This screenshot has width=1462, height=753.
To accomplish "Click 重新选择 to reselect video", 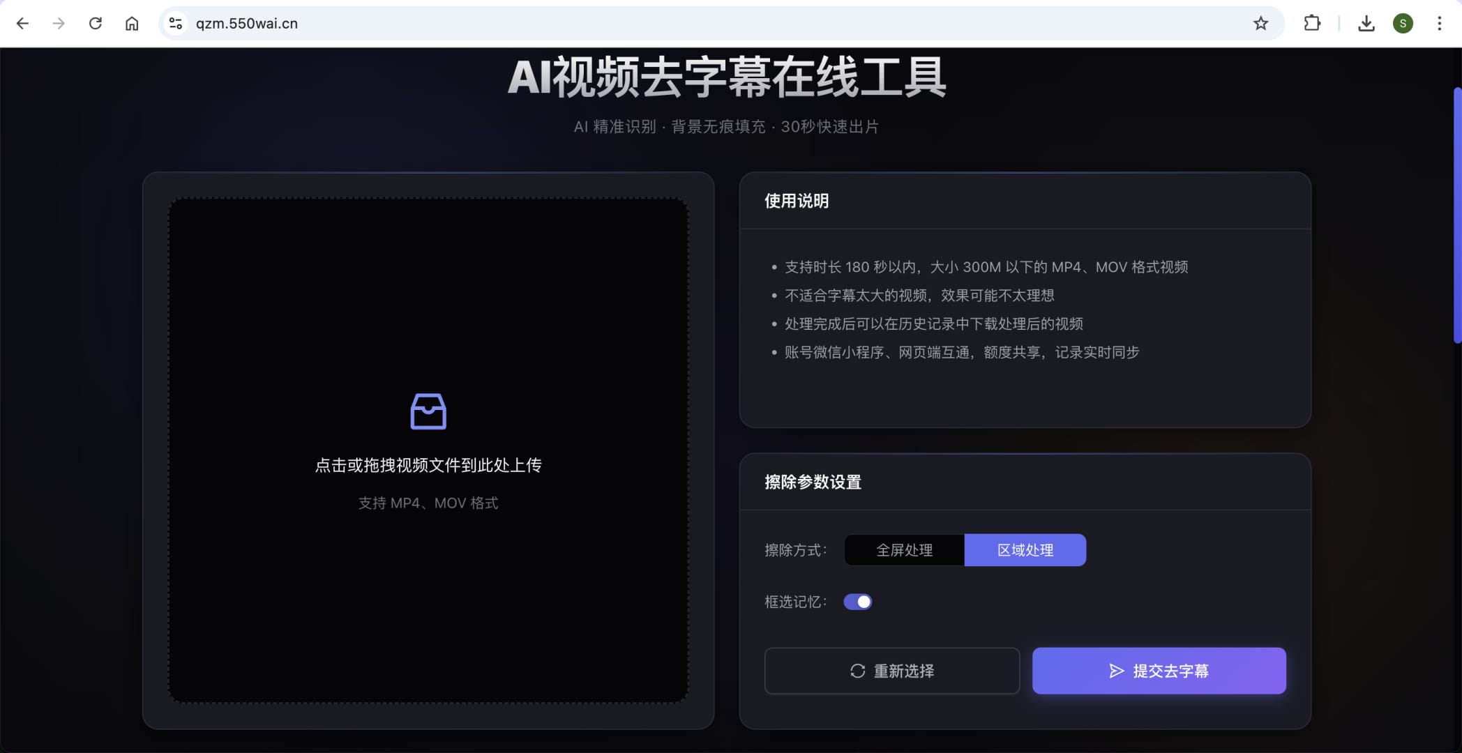I will point(891,671).
